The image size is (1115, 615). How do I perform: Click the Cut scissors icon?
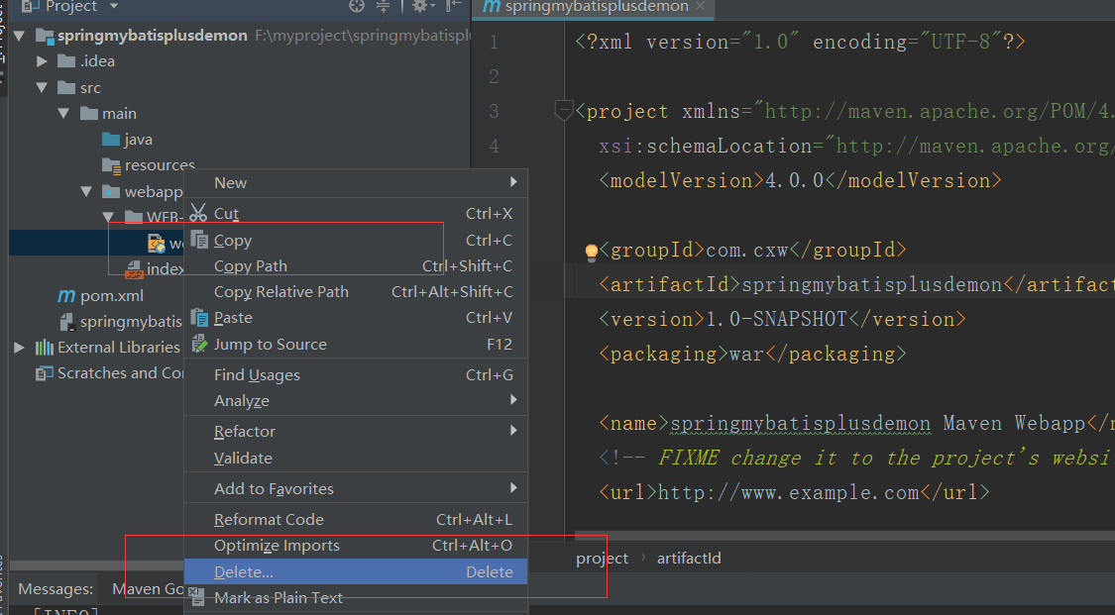[198, 212]
